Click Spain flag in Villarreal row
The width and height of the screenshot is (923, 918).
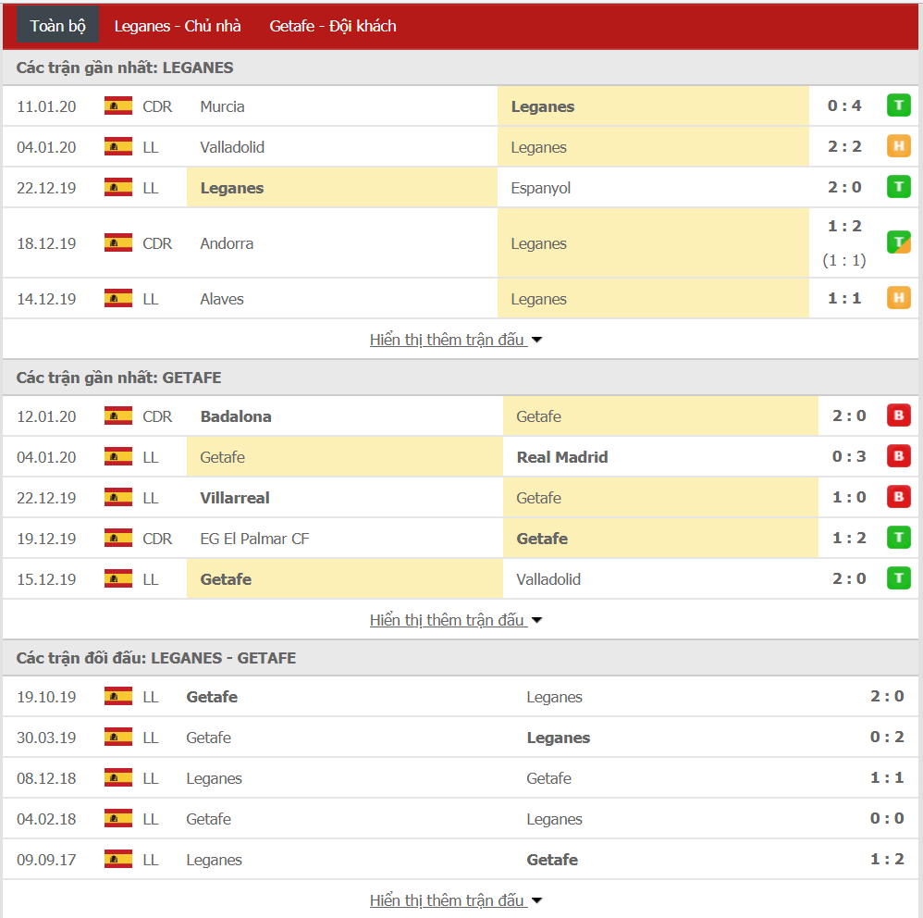click(x=118, y=497)
